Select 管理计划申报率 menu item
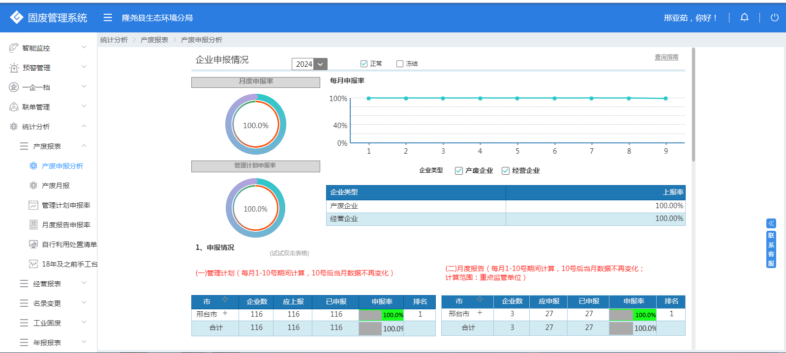 coord(66,205)
